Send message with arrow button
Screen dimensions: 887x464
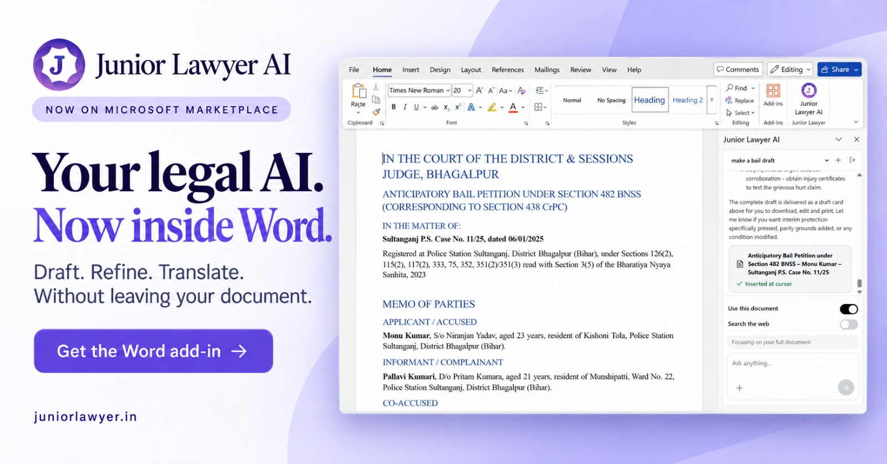pyautogui.click(x=846, y=388)
